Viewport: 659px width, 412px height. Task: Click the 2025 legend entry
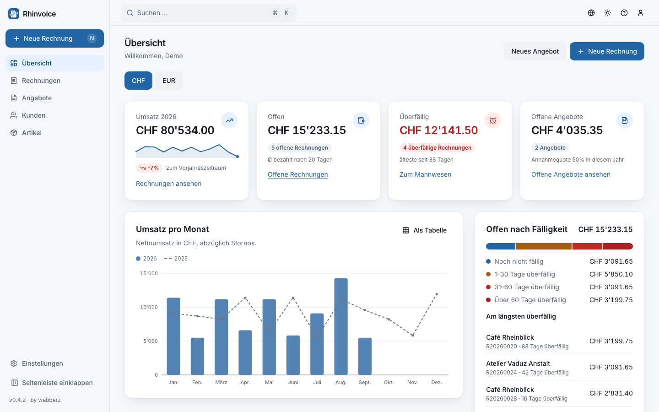(176, 259)
